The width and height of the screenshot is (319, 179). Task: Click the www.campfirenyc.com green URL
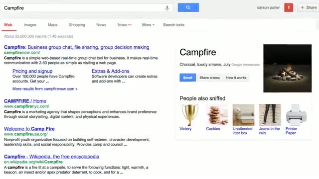pos(26,106)
